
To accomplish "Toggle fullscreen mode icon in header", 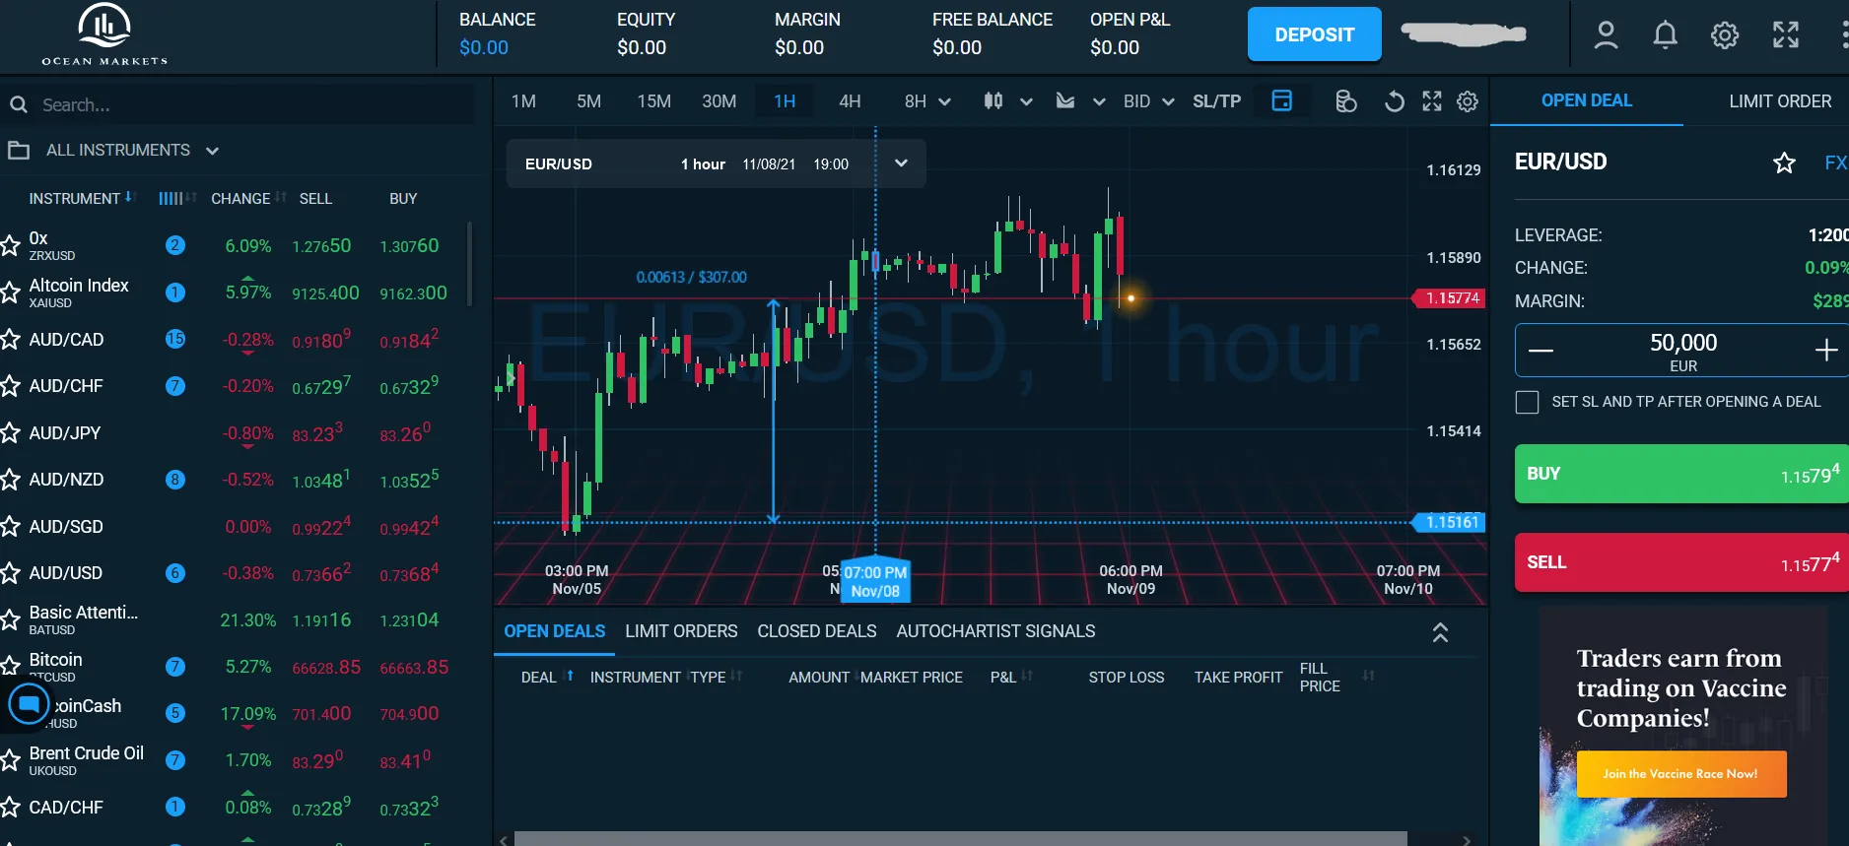I will [1786, 35].
